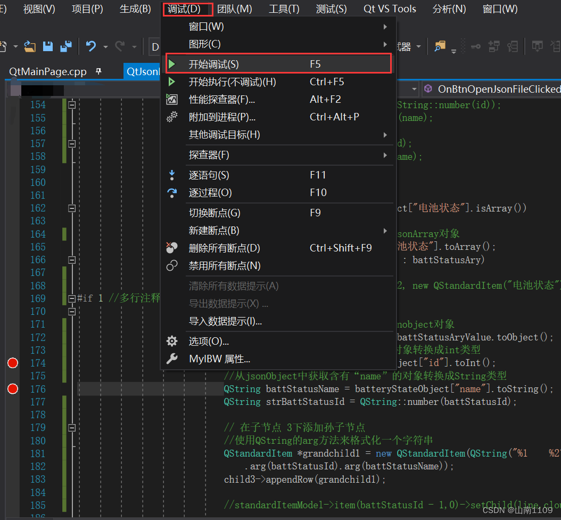561x520 pixels.
Task: Open the 工具(T) menu
Action: (284, 9)
